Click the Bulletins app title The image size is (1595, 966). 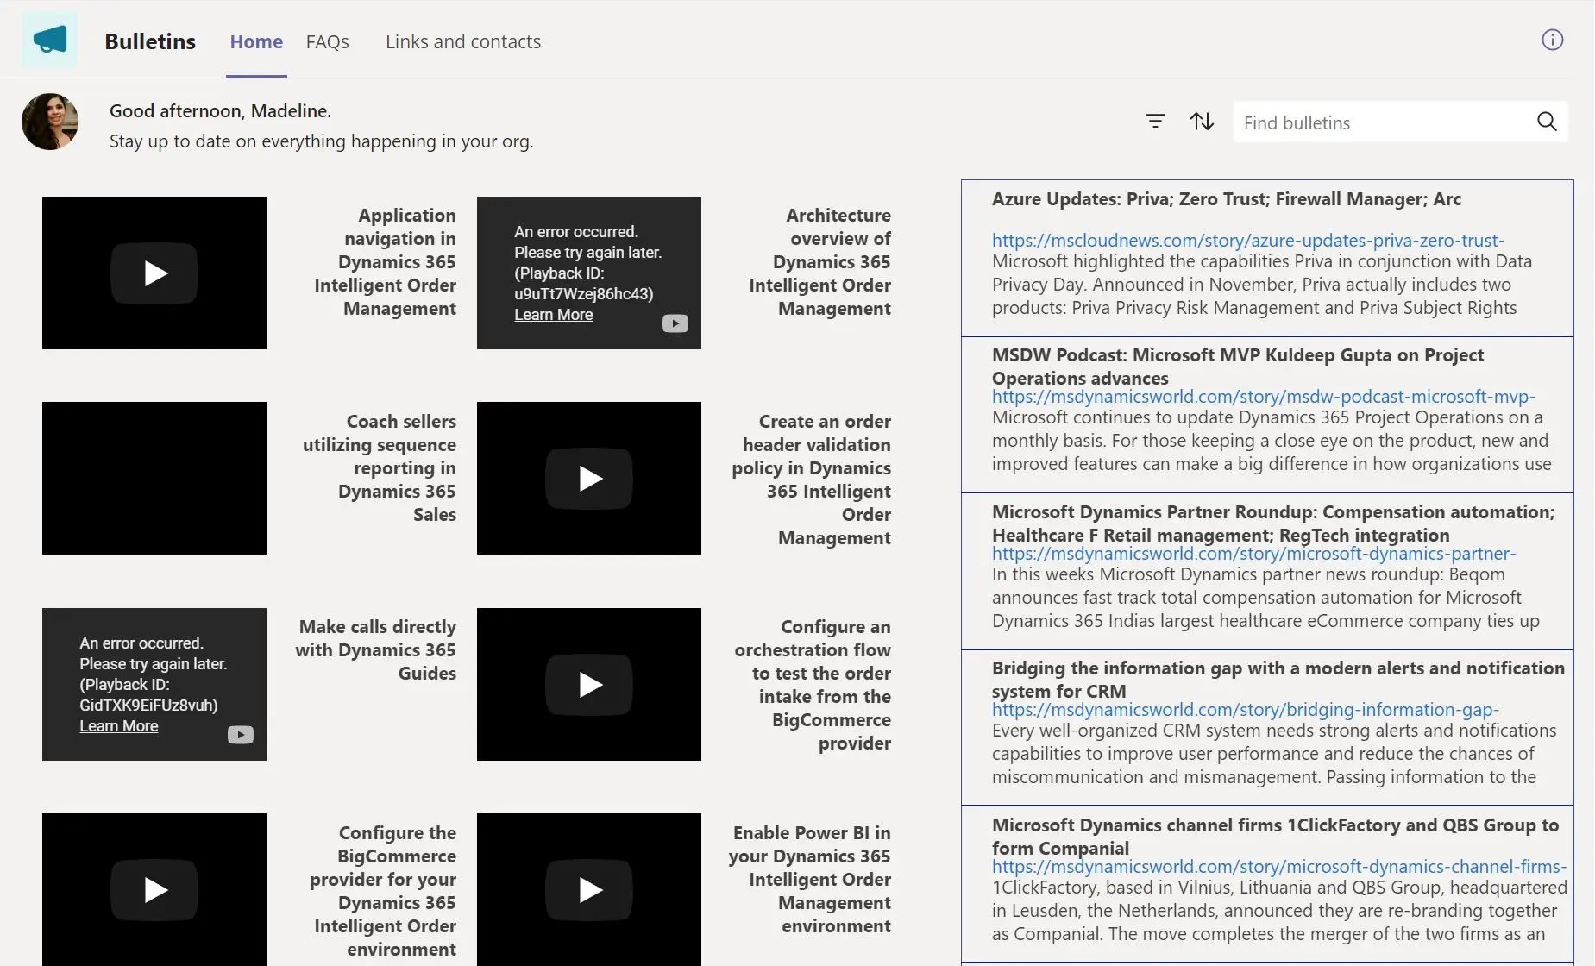[150, 41]
